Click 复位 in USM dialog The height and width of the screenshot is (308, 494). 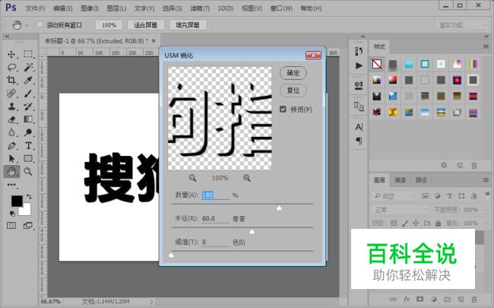tap(293, 90)
